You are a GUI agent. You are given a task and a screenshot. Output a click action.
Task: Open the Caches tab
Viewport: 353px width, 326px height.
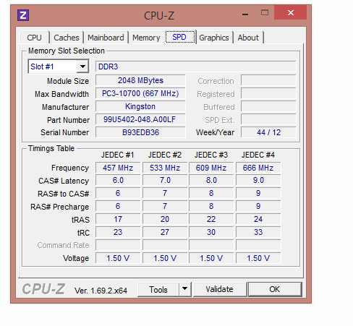tap(67, 38)
